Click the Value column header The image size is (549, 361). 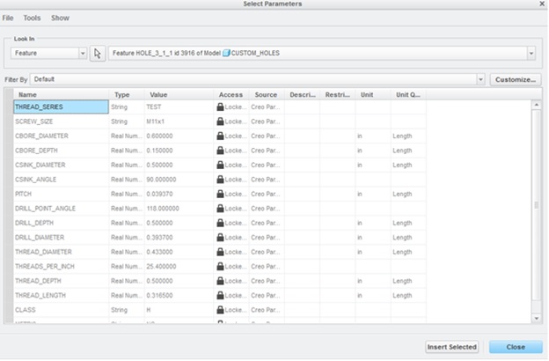179,94
